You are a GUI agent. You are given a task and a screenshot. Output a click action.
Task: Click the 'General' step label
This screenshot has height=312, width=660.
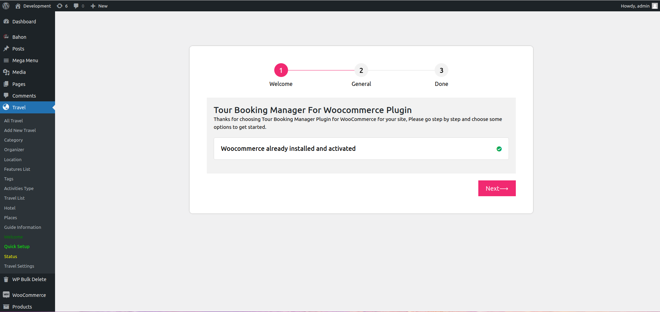361,84
